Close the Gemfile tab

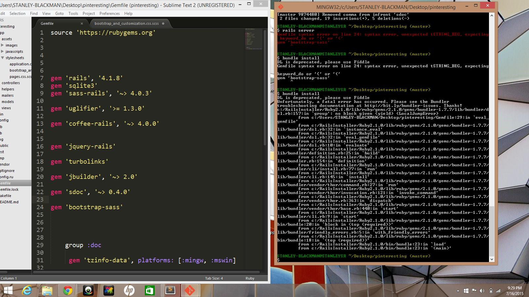pos(82,23)
